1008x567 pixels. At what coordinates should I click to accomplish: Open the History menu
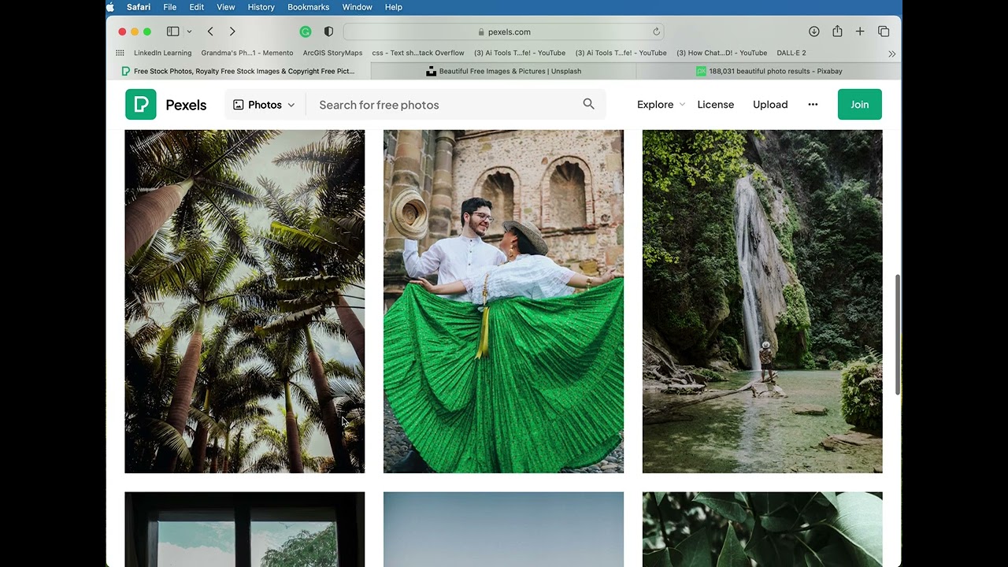point(261,7)
